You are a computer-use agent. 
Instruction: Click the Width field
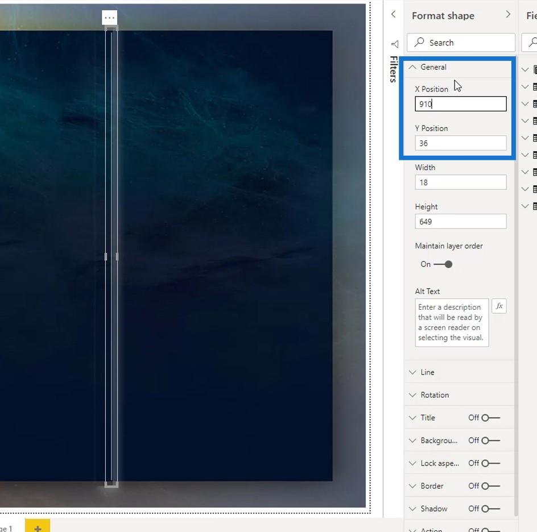(461, 182)
